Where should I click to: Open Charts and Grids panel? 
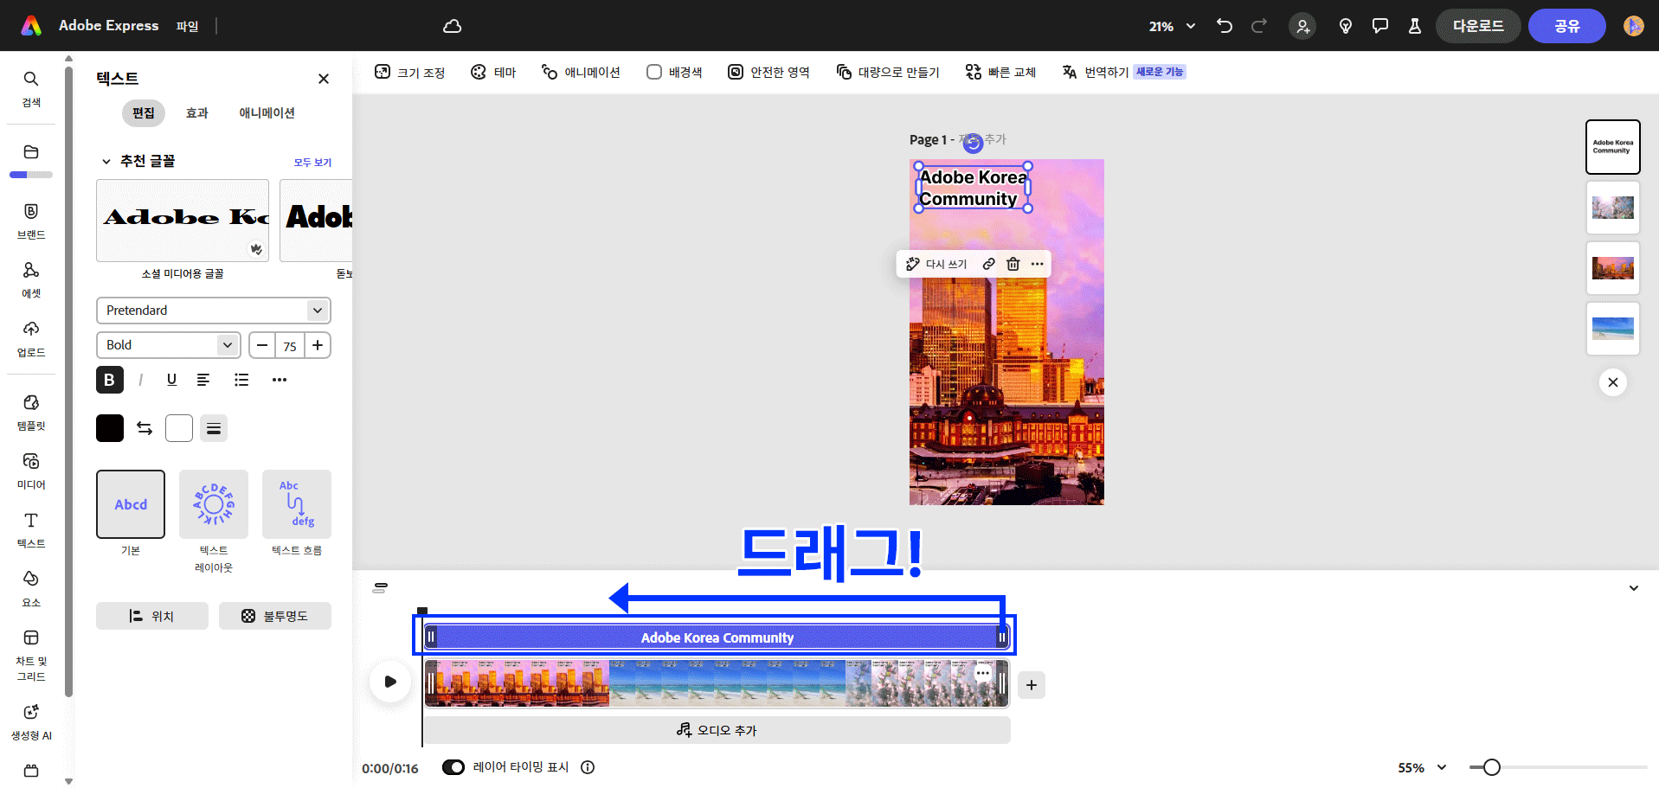click(x=31, y=656)
